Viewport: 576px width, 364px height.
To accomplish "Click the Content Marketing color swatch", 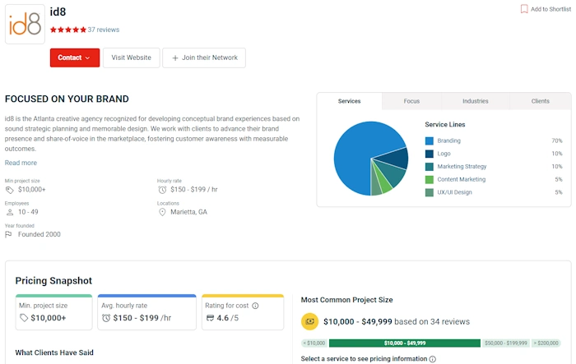I will (429, 179).
